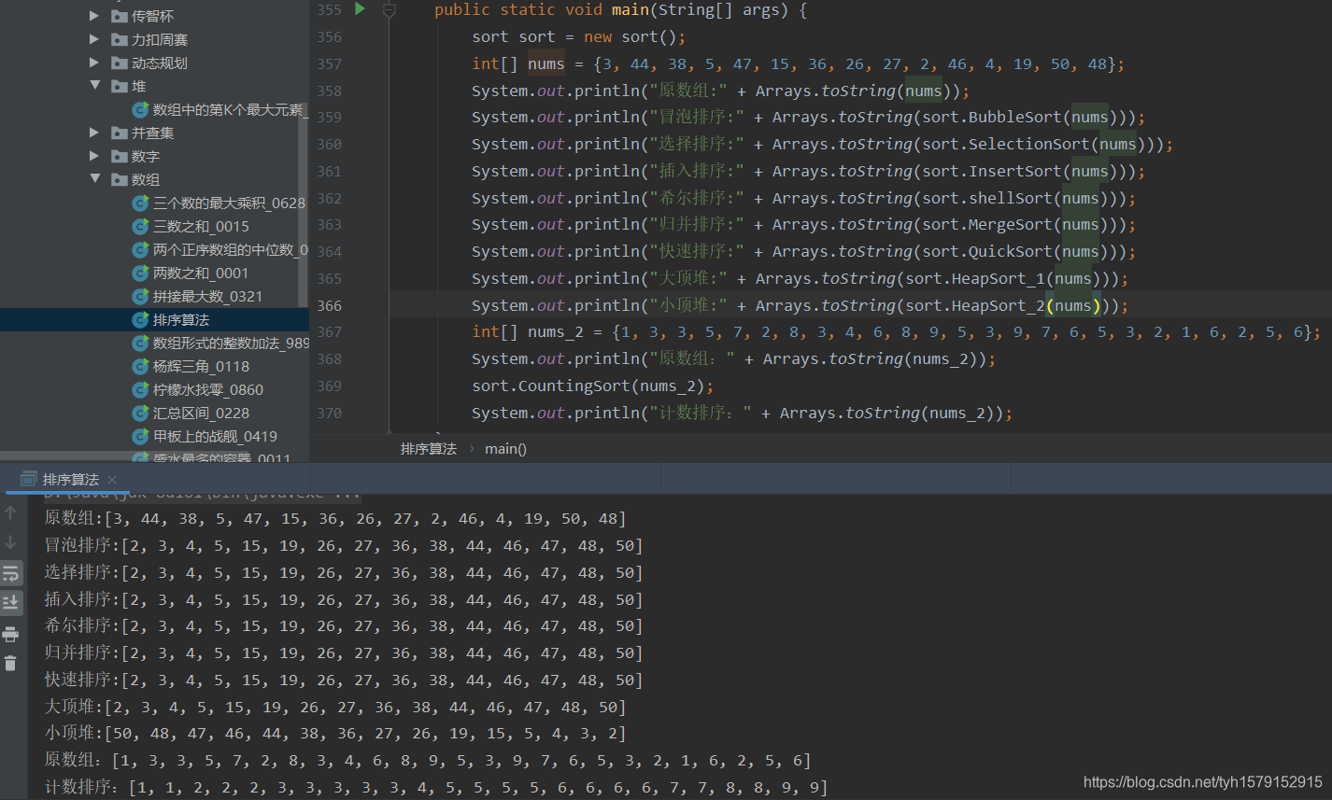
Task: Open class 三个数的最大乘积_0628
Action: [x=229, y=203]
